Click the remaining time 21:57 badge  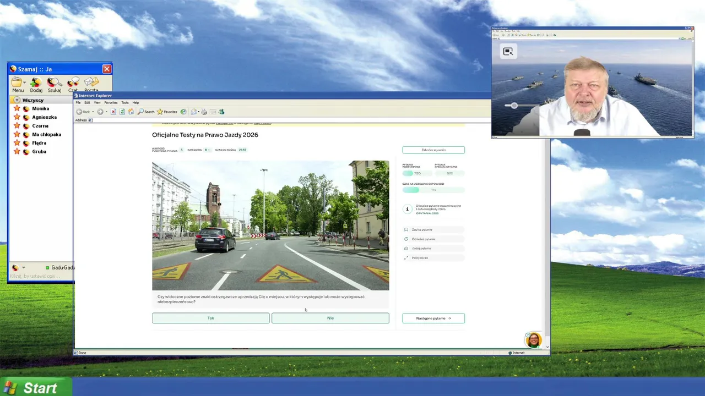pyautogui.click(x=242, y=150)
